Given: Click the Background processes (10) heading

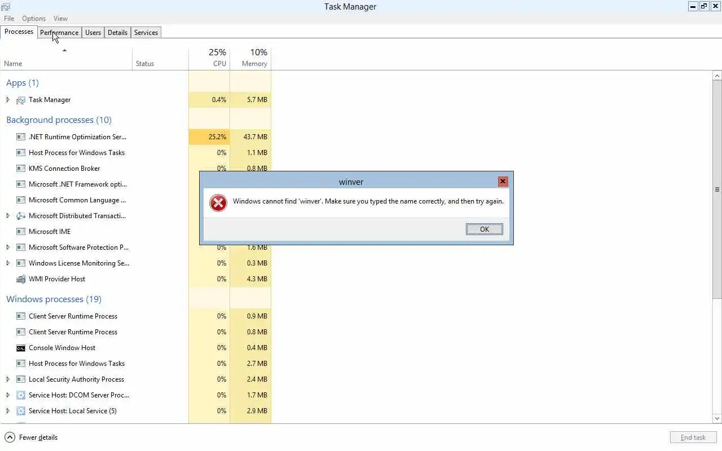Looking at the screenshot, I should click(x=59, y=120).
